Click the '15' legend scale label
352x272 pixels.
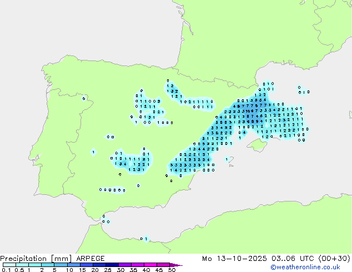click(x=82, y=270)
